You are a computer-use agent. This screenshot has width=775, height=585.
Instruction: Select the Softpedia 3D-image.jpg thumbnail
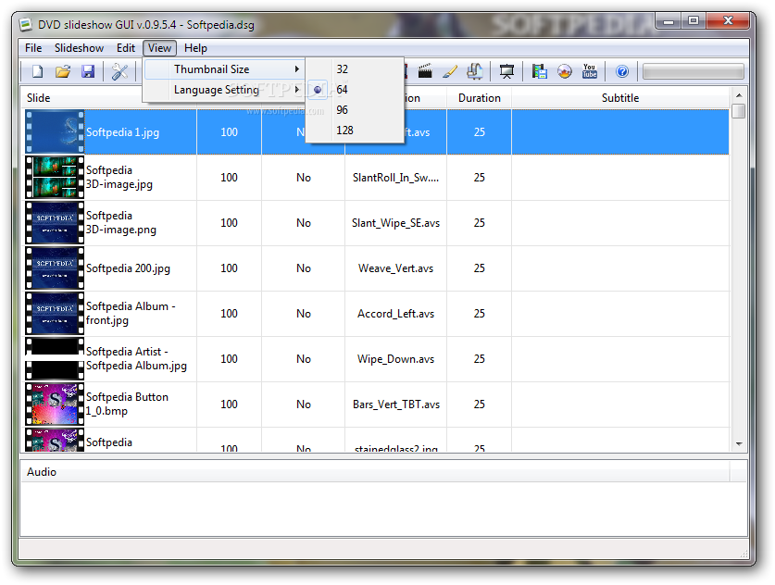[55, 178]
